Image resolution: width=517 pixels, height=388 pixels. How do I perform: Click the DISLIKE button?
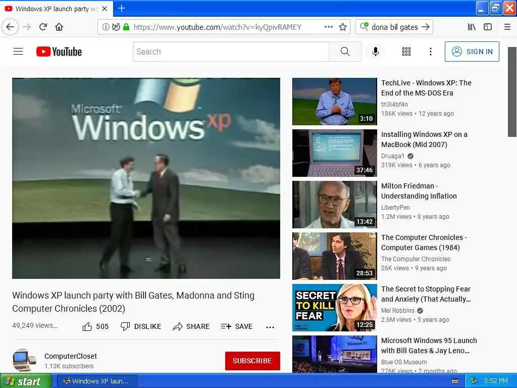coord(141,326)
